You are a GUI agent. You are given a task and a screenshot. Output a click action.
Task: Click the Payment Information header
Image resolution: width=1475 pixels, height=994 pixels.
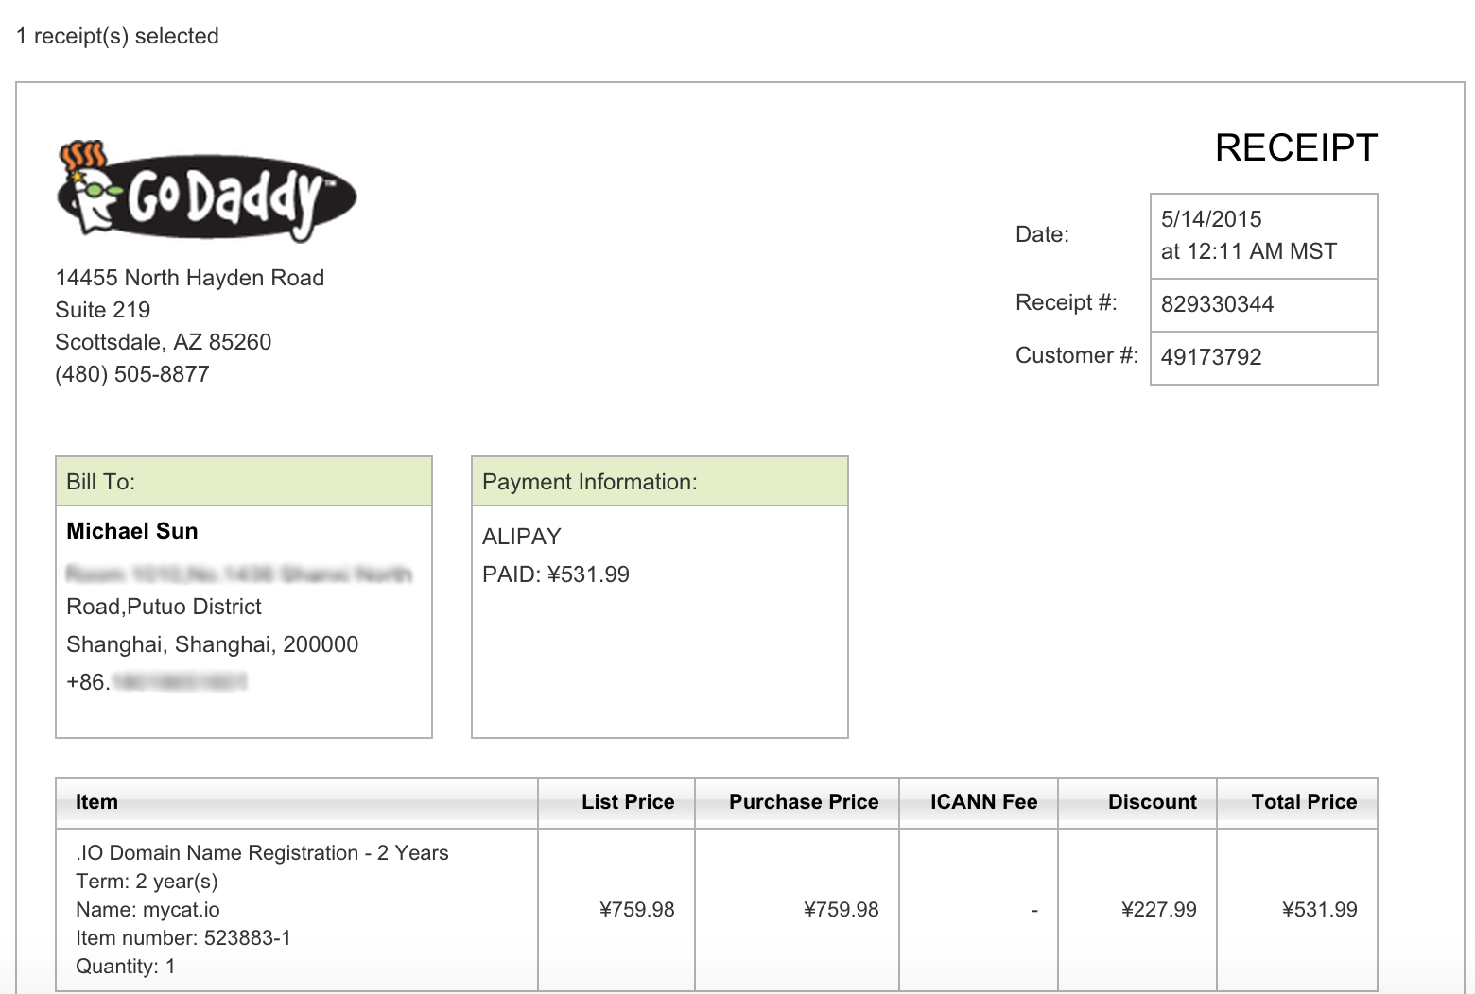click(660, 482)
